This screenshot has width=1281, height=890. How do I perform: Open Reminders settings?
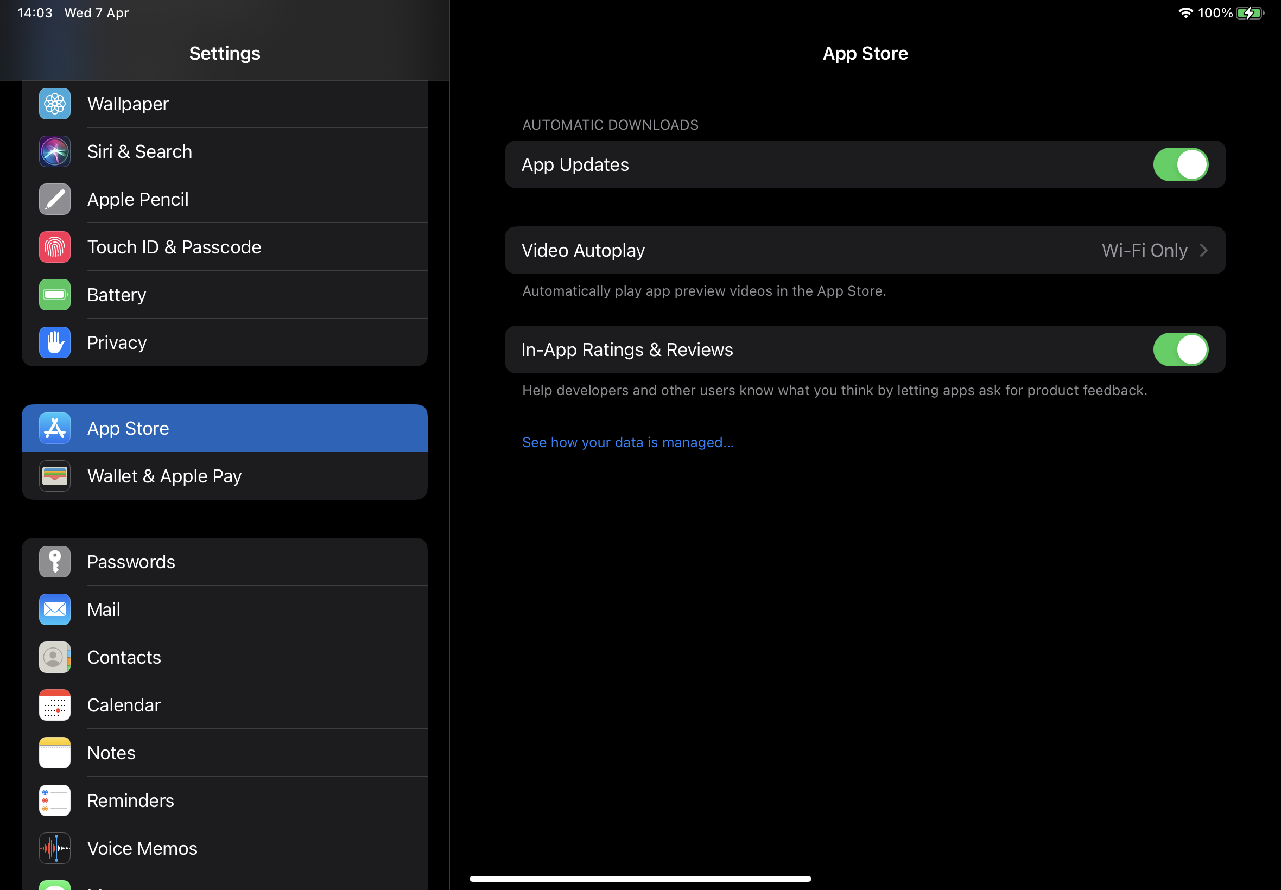pyautogui.click(x=225, y=800)
